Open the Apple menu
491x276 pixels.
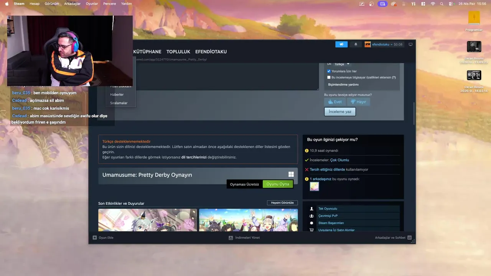(x=7, y=3)
